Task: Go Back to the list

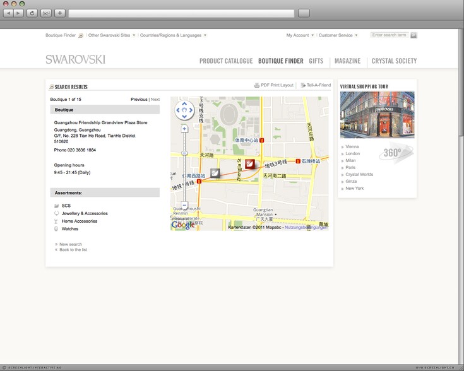Action: tap(73, 250)
